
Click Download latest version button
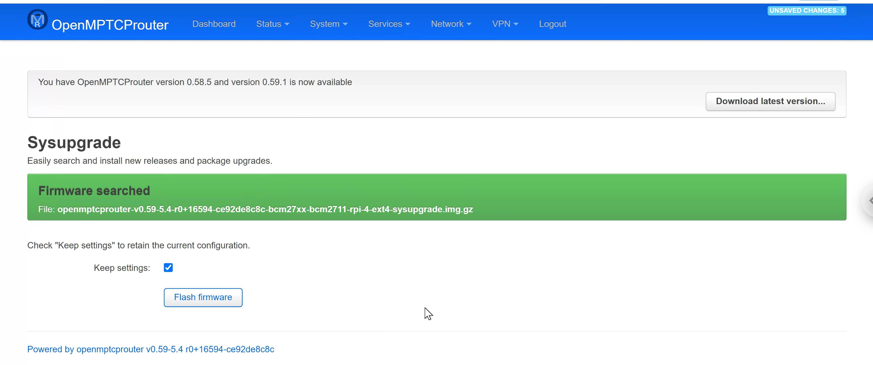pyautogui.click(x=770, y=101)
